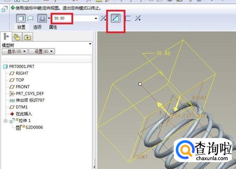Toggle the thicken sketch icon
The height and width of the screenshot is (169, 236).
point(128,18)
